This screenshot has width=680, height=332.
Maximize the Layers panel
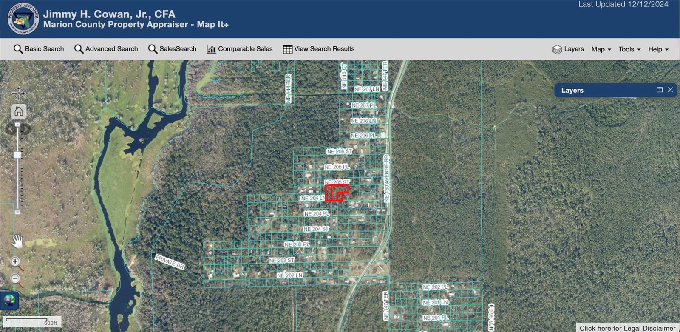click(660, 90)
